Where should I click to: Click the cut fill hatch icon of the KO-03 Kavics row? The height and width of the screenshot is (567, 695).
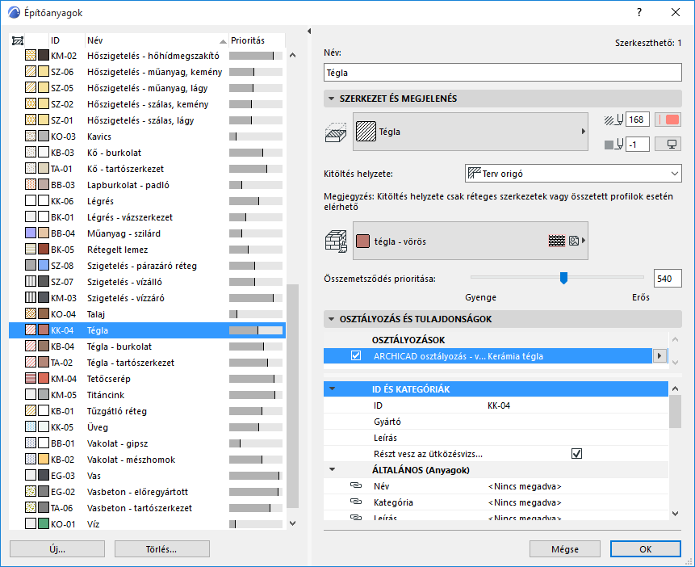click(31, 136)
